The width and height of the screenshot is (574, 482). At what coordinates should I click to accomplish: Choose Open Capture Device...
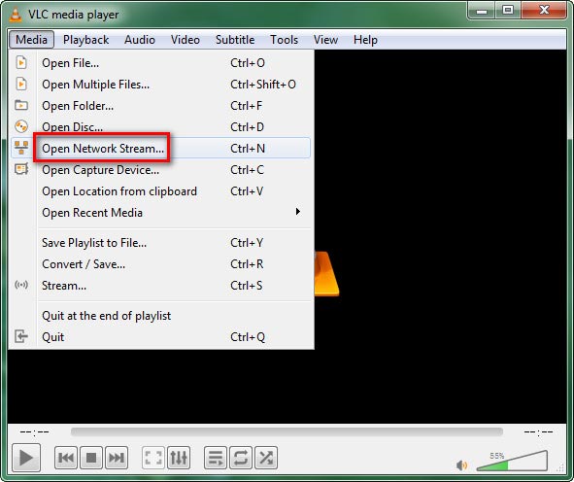pyautogui.click(x=161, y=170)
